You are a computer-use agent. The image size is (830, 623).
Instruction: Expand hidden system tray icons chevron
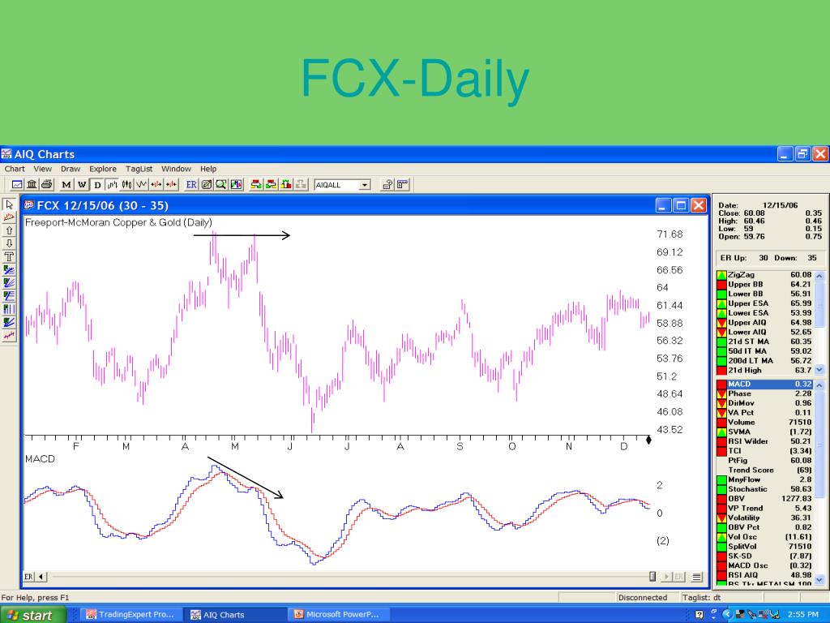point(727,615)
